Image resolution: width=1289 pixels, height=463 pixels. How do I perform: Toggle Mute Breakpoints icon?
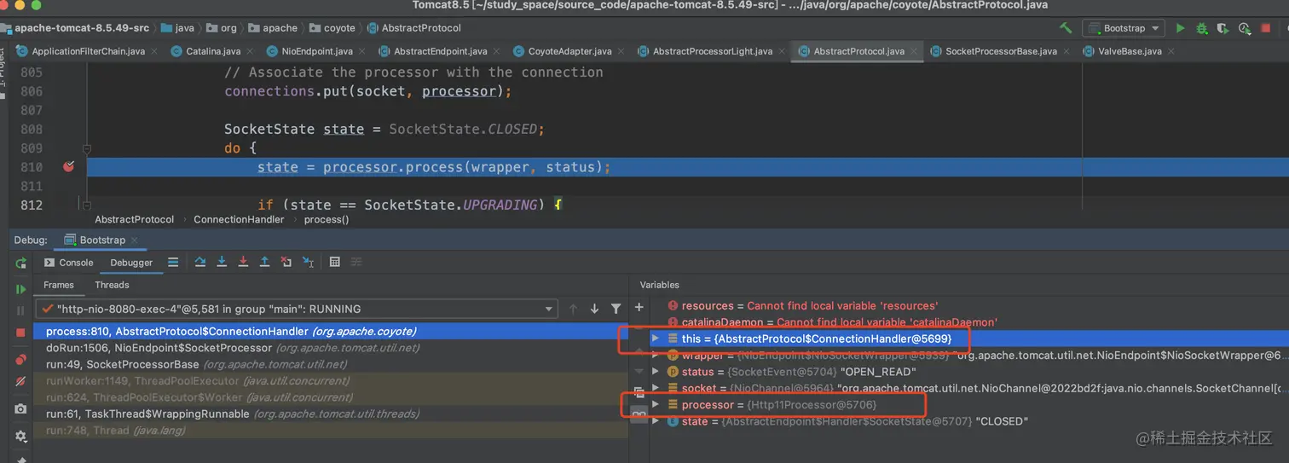pyautogui.click(x=20, y=382)
